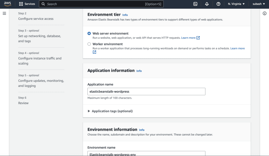
Task: Go to Configure instance traffic and scaling
Action: click(x=40, y=61)
